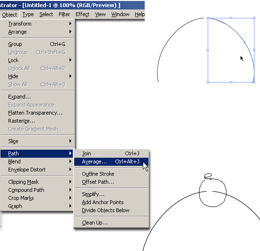Open the Filter menu

(64, 15)
